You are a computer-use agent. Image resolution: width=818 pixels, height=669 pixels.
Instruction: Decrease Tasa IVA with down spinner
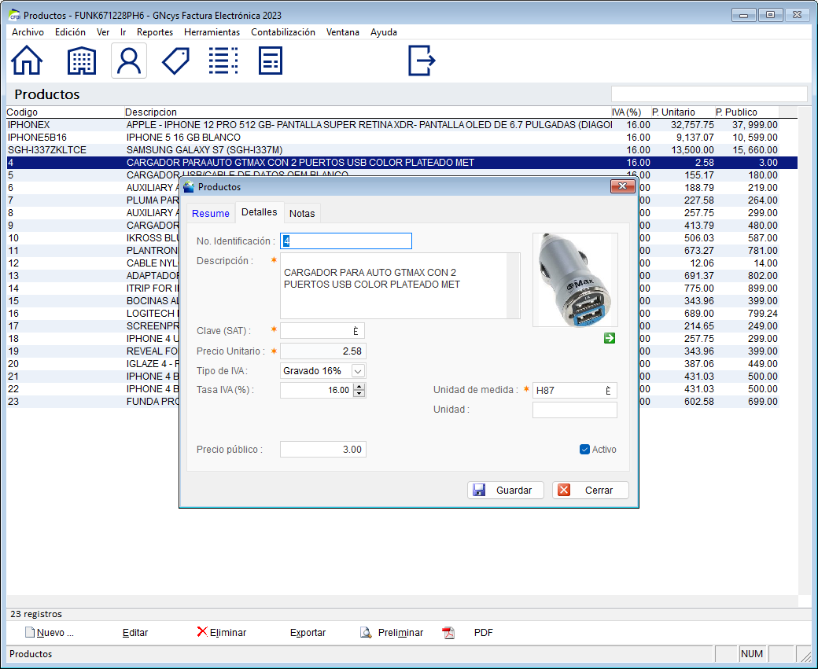(x=359, y=394)
